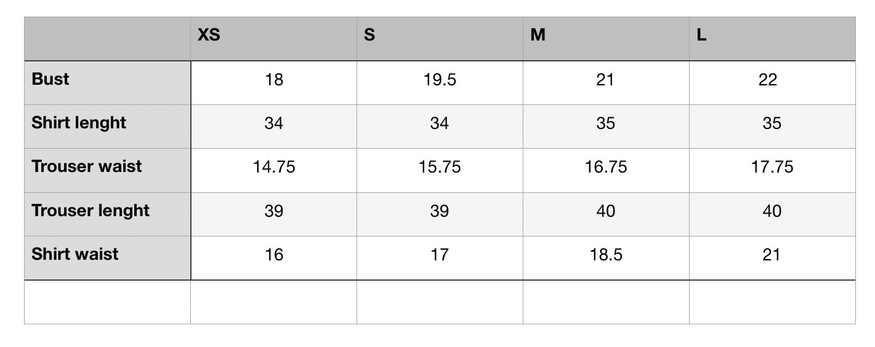Image resolution: width=875 pixels, height=347 pixels.
Task: Select the Shirt waist S cell 17
Action: [440, 257]
